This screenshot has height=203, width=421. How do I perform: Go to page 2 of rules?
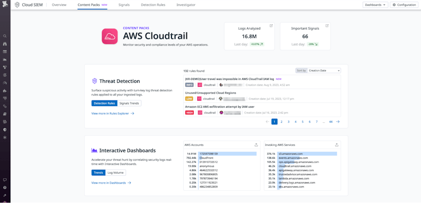point(281,122)
